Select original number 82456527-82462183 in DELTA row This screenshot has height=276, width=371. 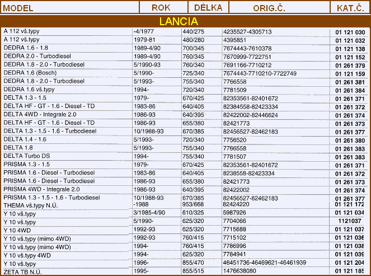(250, 132)
